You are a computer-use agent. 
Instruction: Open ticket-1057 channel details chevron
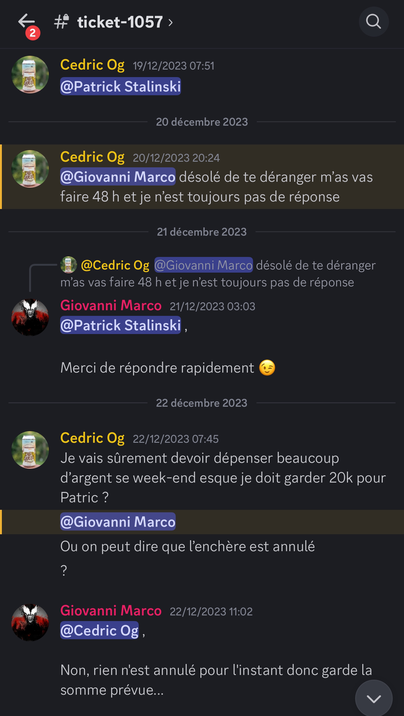(x=170, y=22)
